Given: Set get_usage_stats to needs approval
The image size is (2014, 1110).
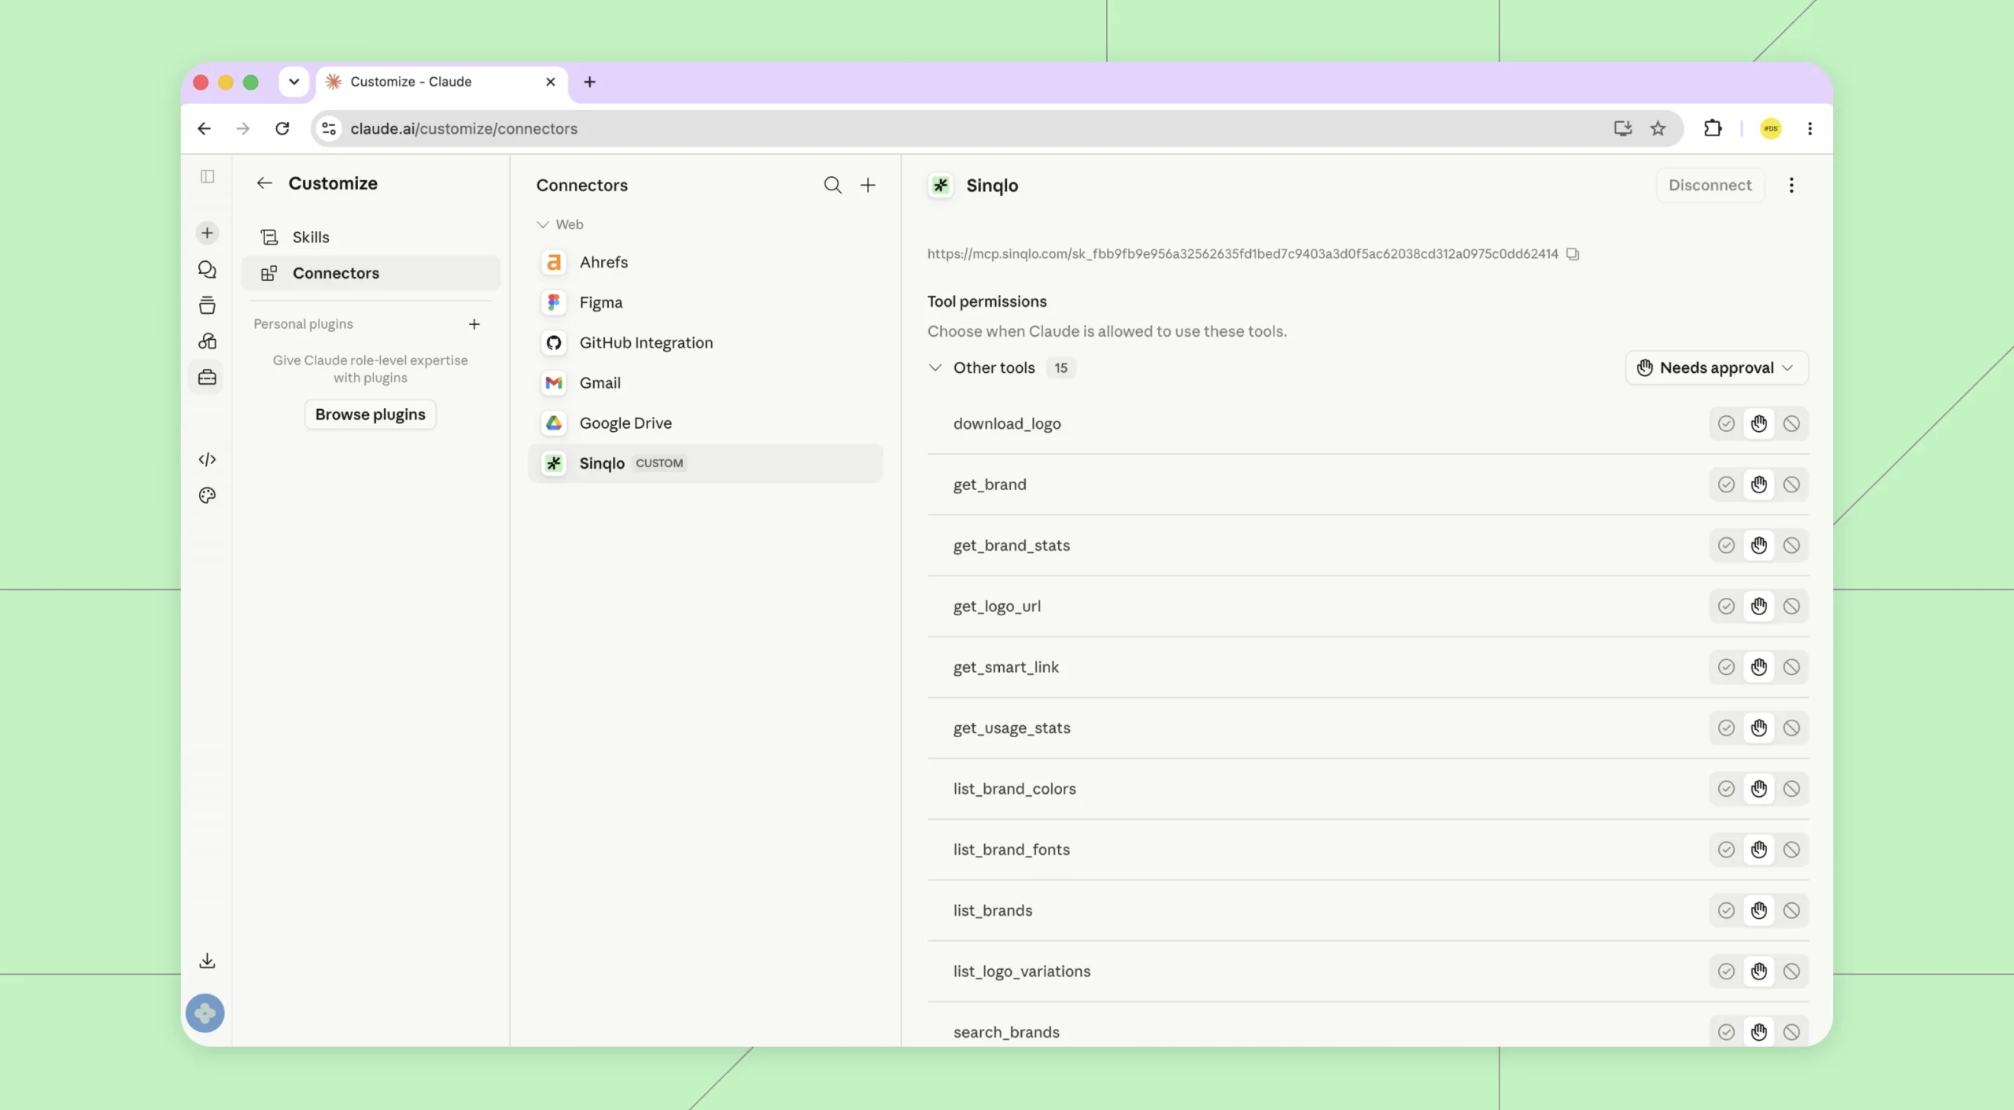Looking at the screenshot, I should pyautogui.click(x=1759, y=728).
